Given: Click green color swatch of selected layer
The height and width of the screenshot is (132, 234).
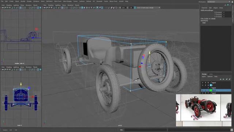Looking at the screenshot, I should [x=211, y=91].
